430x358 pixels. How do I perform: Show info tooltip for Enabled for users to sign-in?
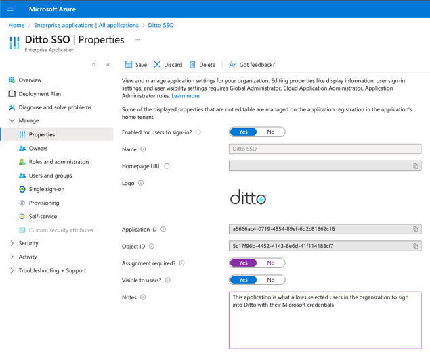point(198,132)
